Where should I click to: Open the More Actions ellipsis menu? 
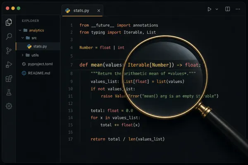(238, 9)
